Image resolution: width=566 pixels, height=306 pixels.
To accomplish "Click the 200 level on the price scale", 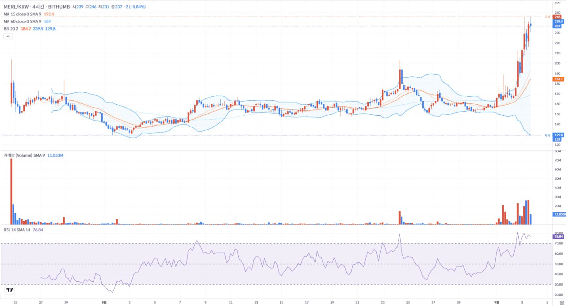I will [x=557, y=63].
